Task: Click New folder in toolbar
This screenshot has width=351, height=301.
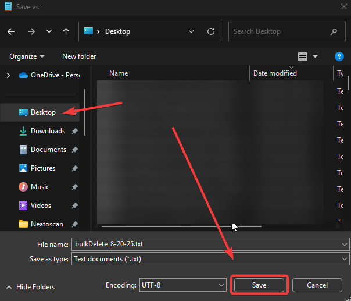Action: [79, 56]
